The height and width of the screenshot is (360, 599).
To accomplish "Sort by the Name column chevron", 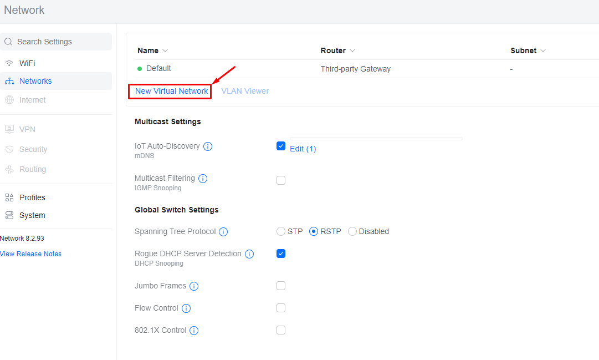I will coord(165,50).
